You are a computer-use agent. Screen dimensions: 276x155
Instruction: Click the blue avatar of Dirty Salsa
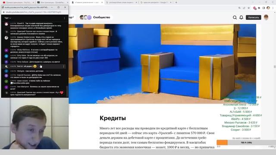[6, 56]
